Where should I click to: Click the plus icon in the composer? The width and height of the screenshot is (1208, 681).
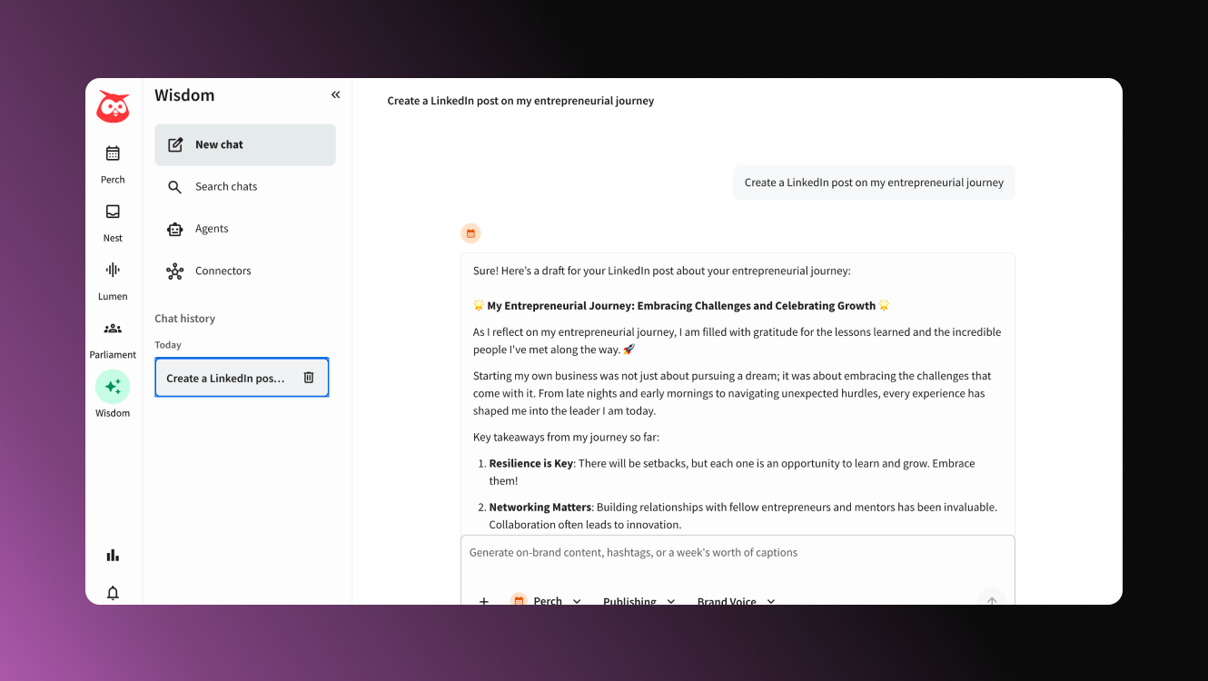click(x=484, y=601)
